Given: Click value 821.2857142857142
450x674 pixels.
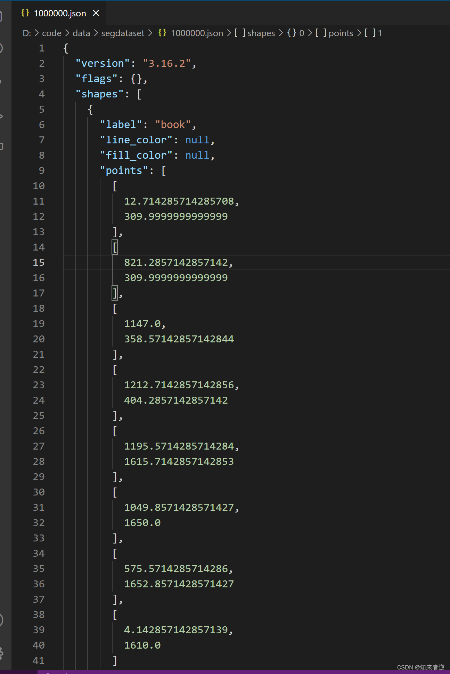Looking at the screenshot, I should (x=176, y=262).
